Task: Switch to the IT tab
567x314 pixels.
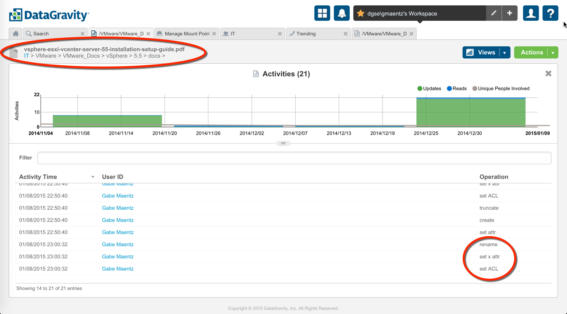Action: [x=252, y=34]
